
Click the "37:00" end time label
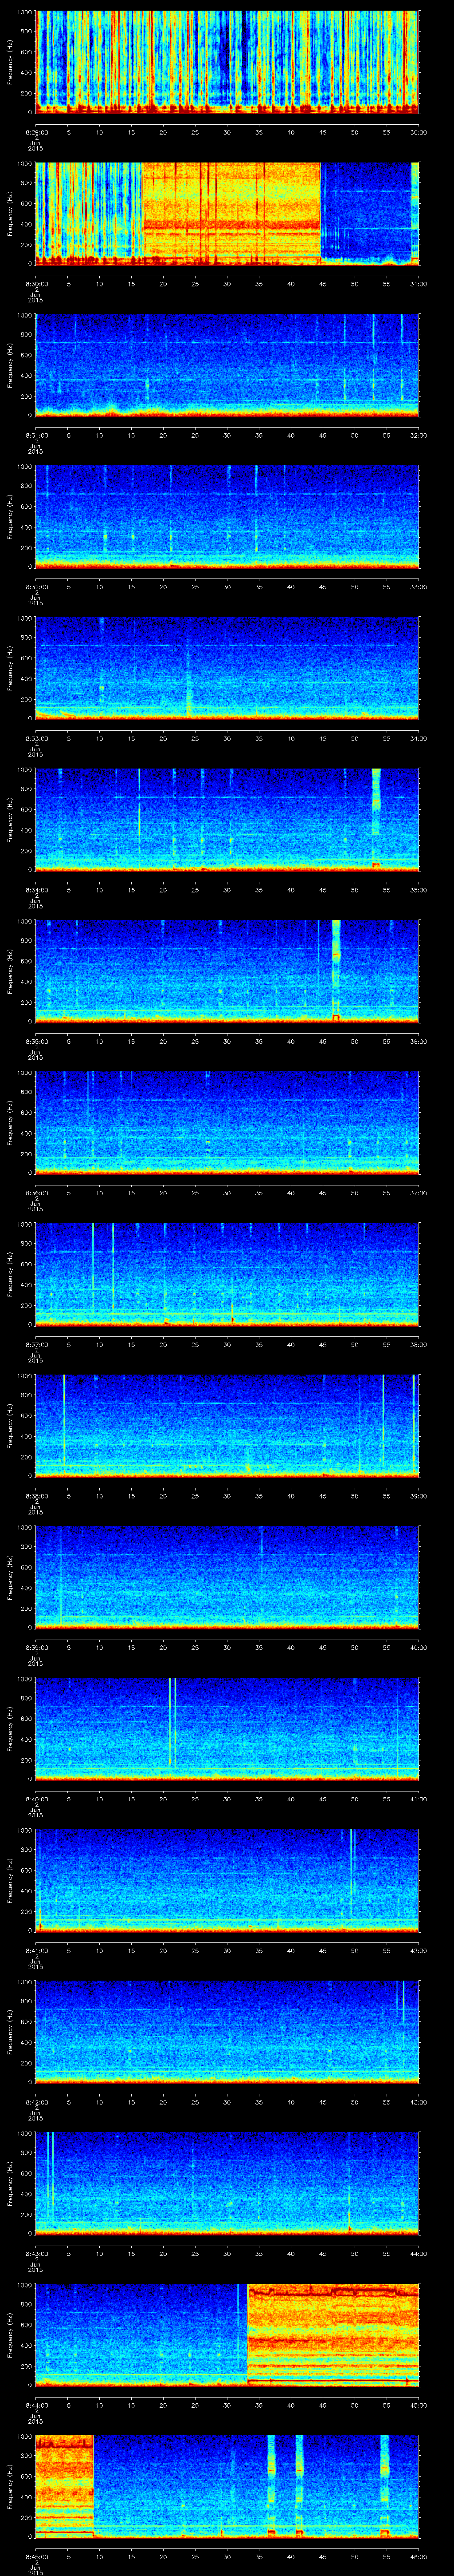click(x=419, y=1193)
